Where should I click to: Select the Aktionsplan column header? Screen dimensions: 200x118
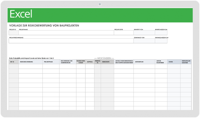[144, 62]
